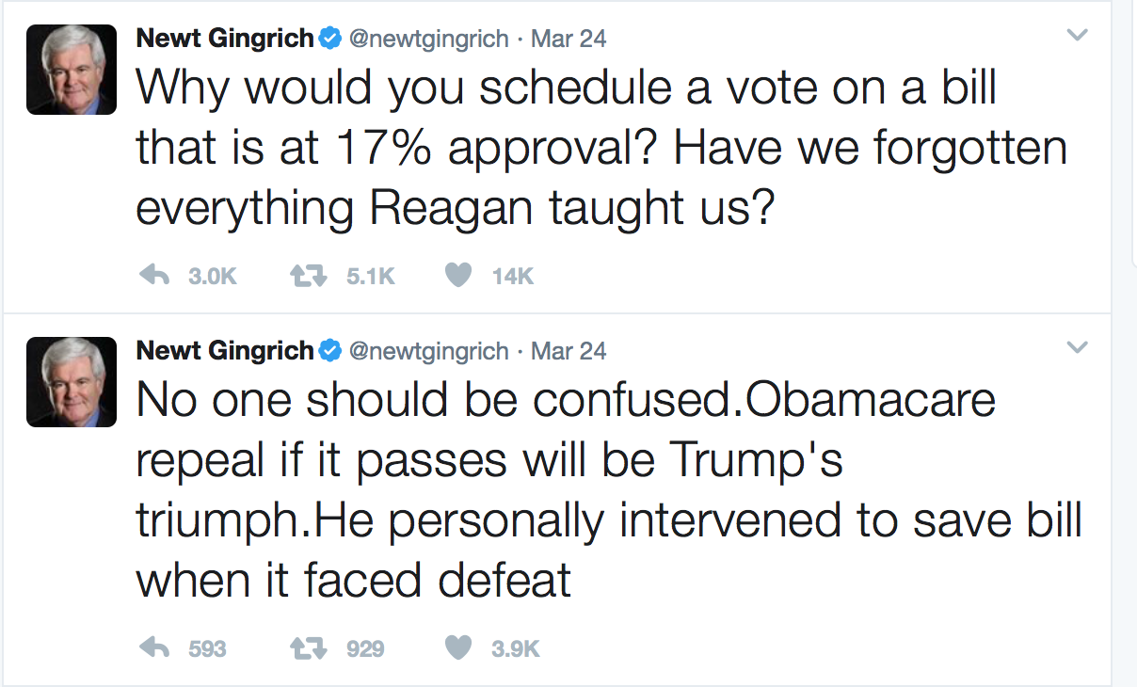Open dropdown menu for first tweet
This screenshot has height=687, width=1137.
pos(1078,36)
